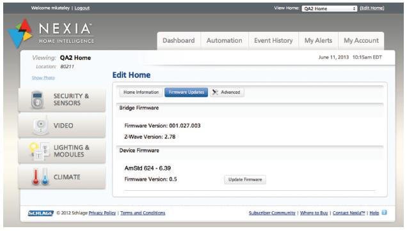
Task: Click the Device Firmware section header
Action: [139, 151]
